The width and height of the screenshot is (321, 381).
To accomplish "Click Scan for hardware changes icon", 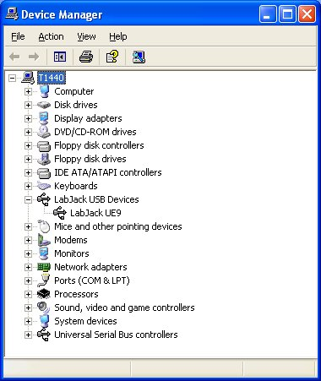I will pos(139,57).
